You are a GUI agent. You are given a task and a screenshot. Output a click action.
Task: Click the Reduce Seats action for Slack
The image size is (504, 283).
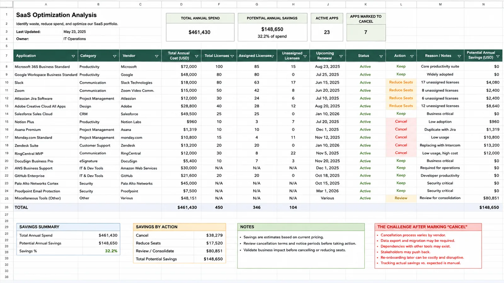point(401,82)
